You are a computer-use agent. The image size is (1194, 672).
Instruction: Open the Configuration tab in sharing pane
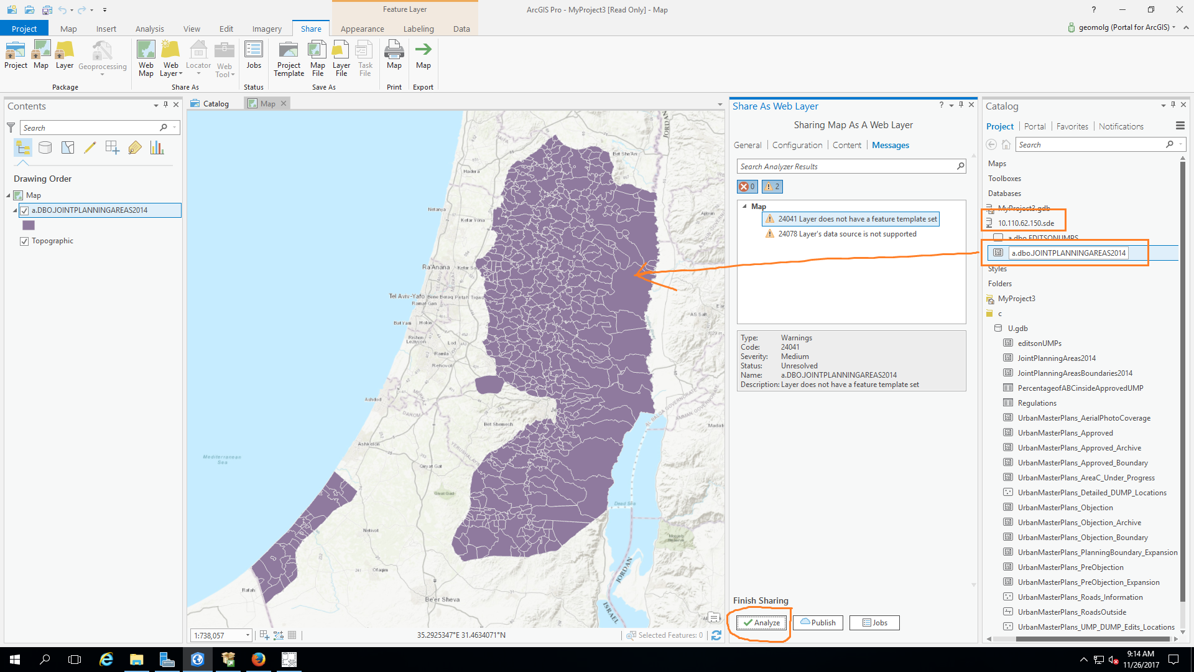[x=797, y=145]
